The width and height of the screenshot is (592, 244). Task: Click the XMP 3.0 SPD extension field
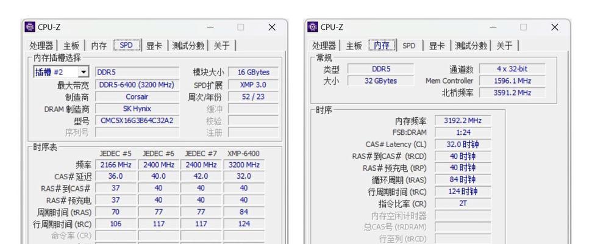point(254,85)
